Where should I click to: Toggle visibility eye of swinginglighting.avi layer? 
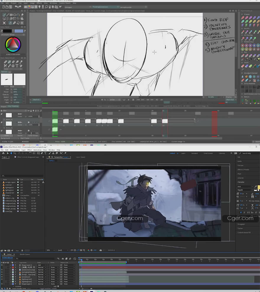2,272
